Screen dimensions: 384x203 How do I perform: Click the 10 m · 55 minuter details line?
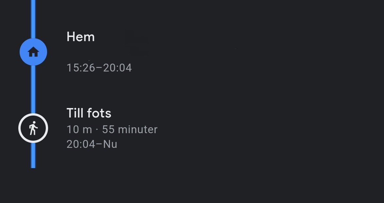click(x=112, y=129)
